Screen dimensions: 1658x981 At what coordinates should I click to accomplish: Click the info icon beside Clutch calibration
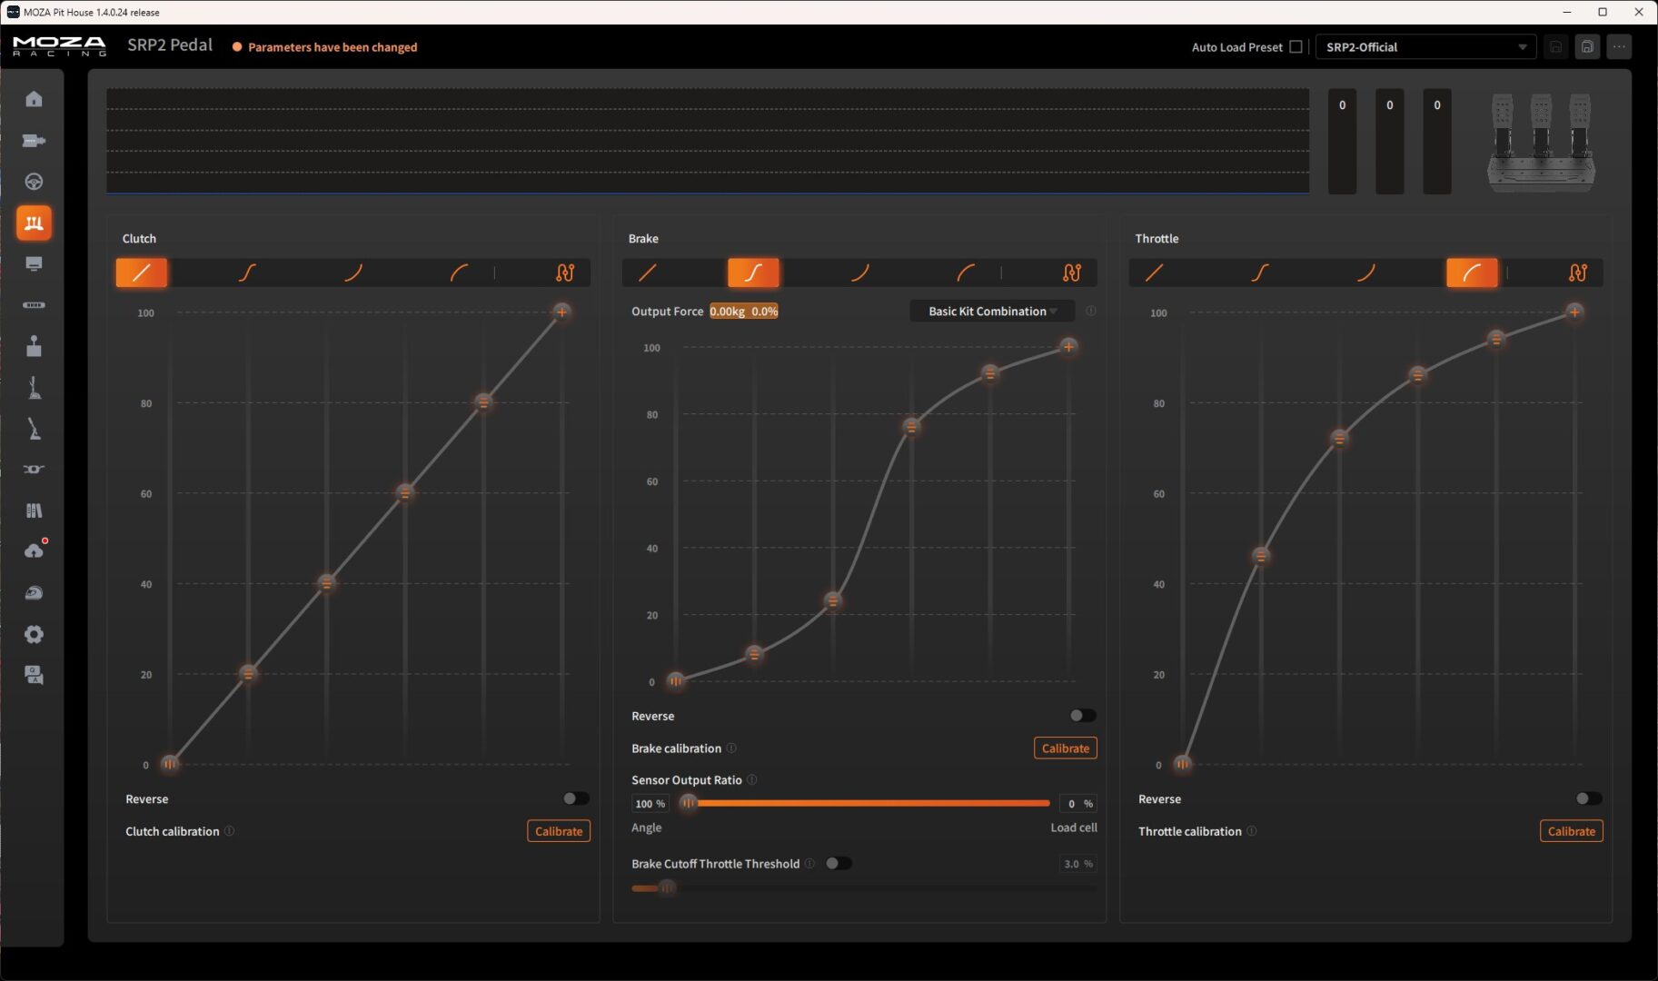(x=230, y=831)
